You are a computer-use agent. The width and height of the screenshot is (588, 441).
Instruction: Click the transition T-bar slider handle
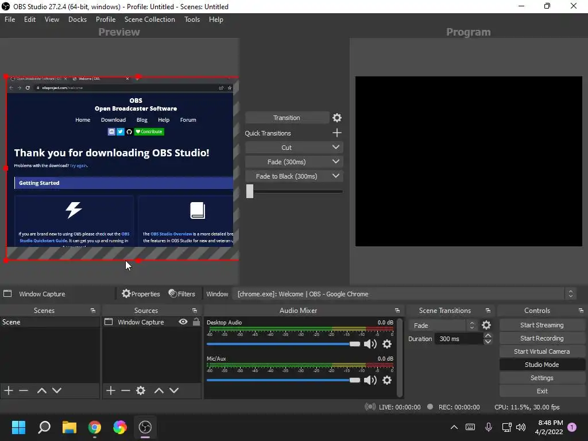pos(250,191)
